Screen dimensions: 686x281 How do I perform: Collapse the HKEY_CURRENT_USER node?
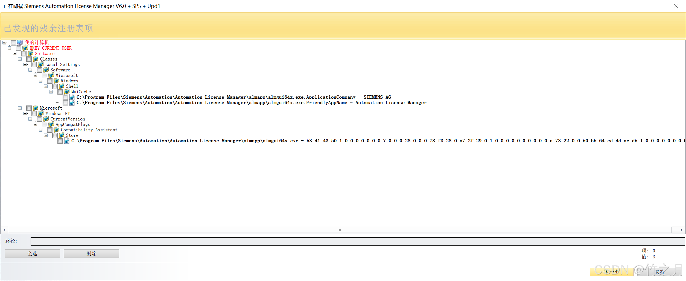pyautogui.click(x=9, y=48)
